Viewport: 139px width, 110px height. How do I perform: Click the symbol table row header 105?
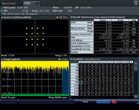coord(75,85)
